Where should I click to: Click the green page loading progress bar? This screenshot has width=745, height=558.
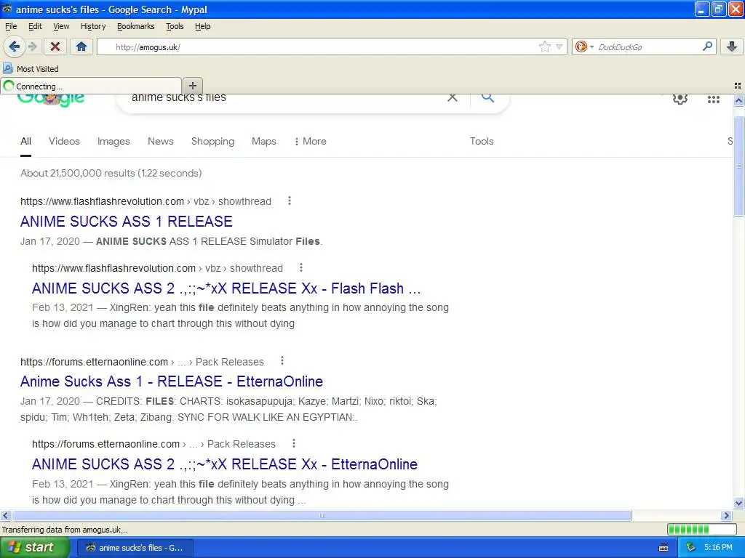pos(701,529)
